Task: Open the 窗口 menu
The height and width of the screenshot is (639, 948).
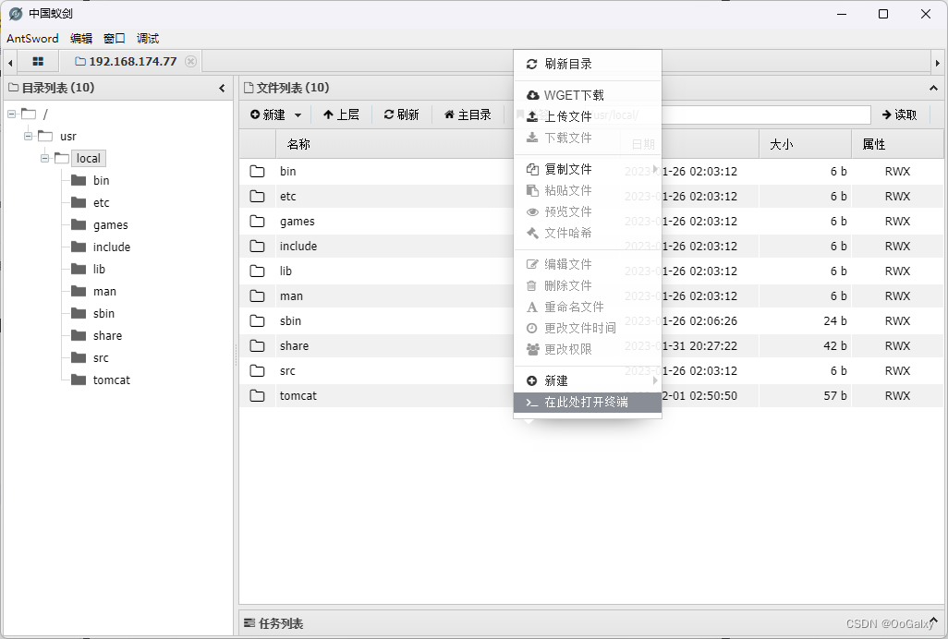Action: pyautogui.click(x=115, y=38)
